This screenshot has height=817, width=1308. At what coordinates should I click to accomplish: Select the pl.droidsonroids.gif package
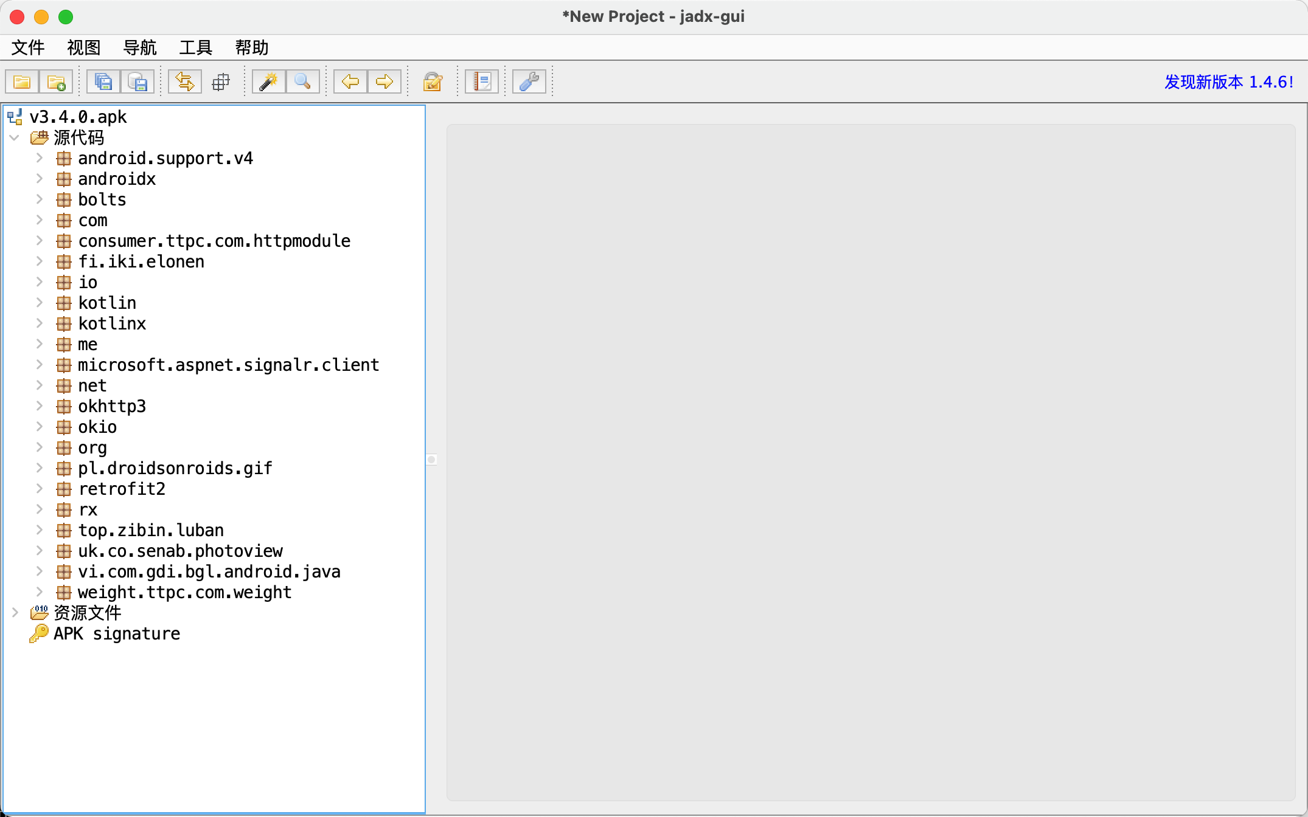(175, 469)
